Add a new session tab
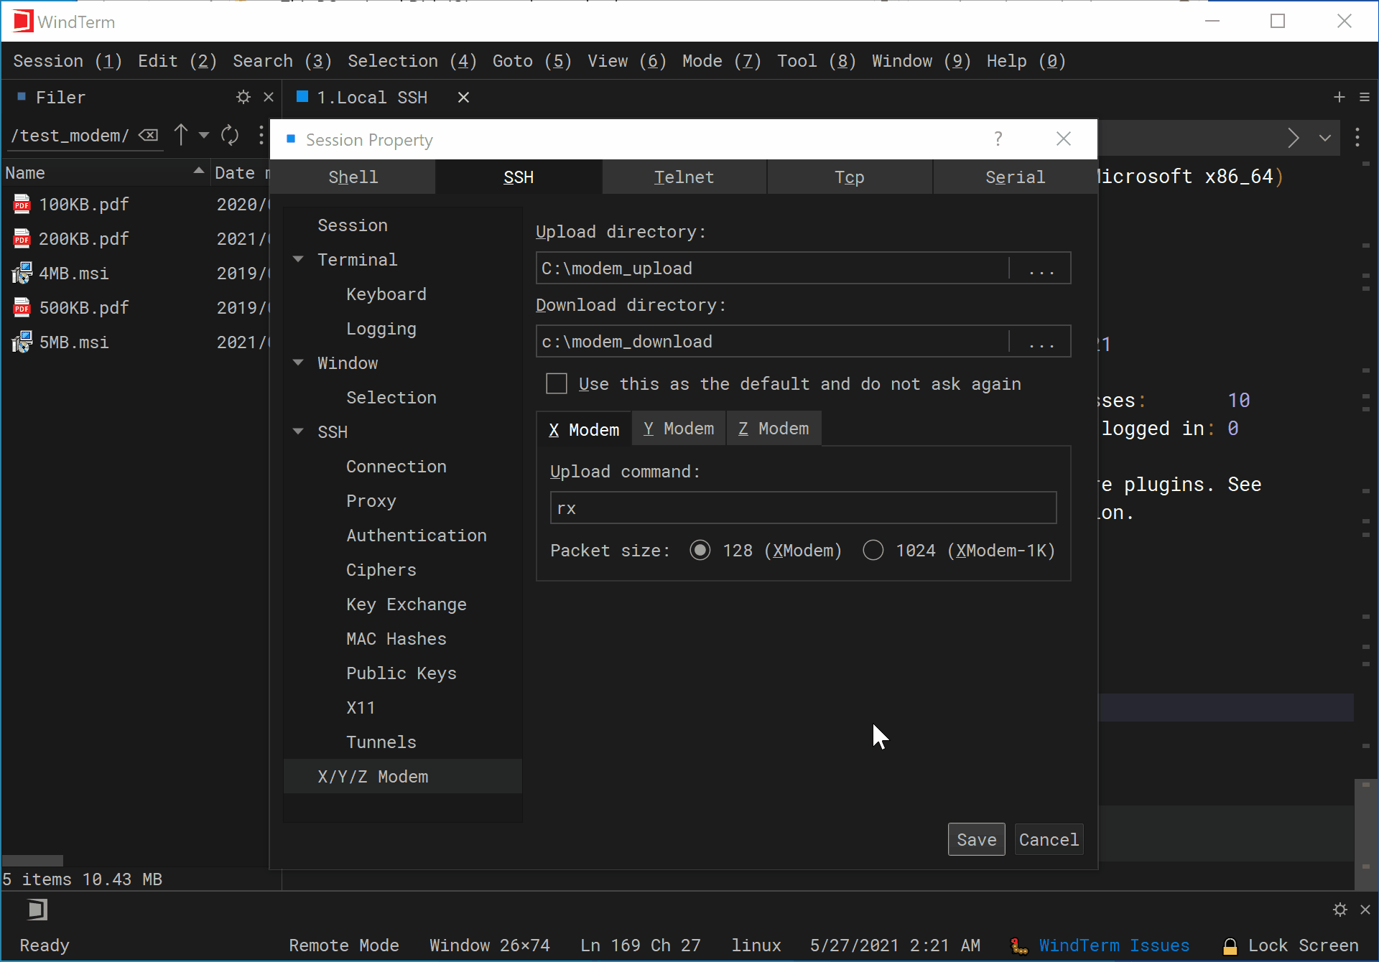The image size is (1379, 962). point(1339,97)
